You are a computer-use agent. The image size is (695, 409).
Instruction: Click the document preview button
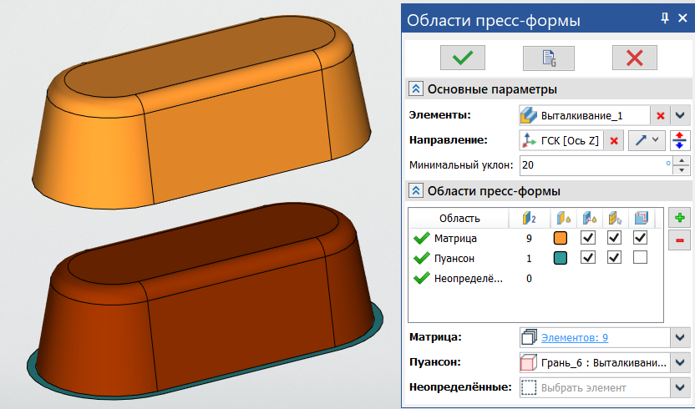click(x=548, y=58)
